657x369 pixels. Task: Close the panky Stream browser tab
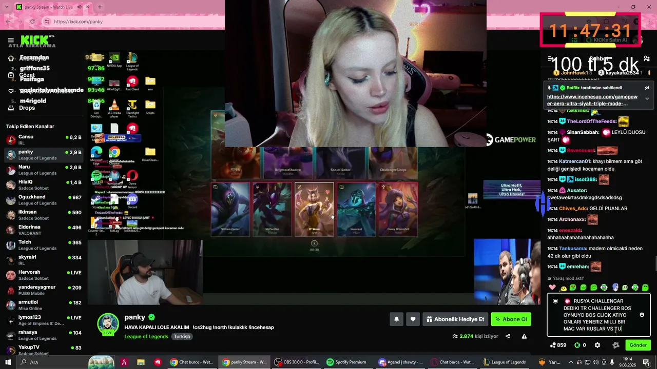[x=88, y=7]
